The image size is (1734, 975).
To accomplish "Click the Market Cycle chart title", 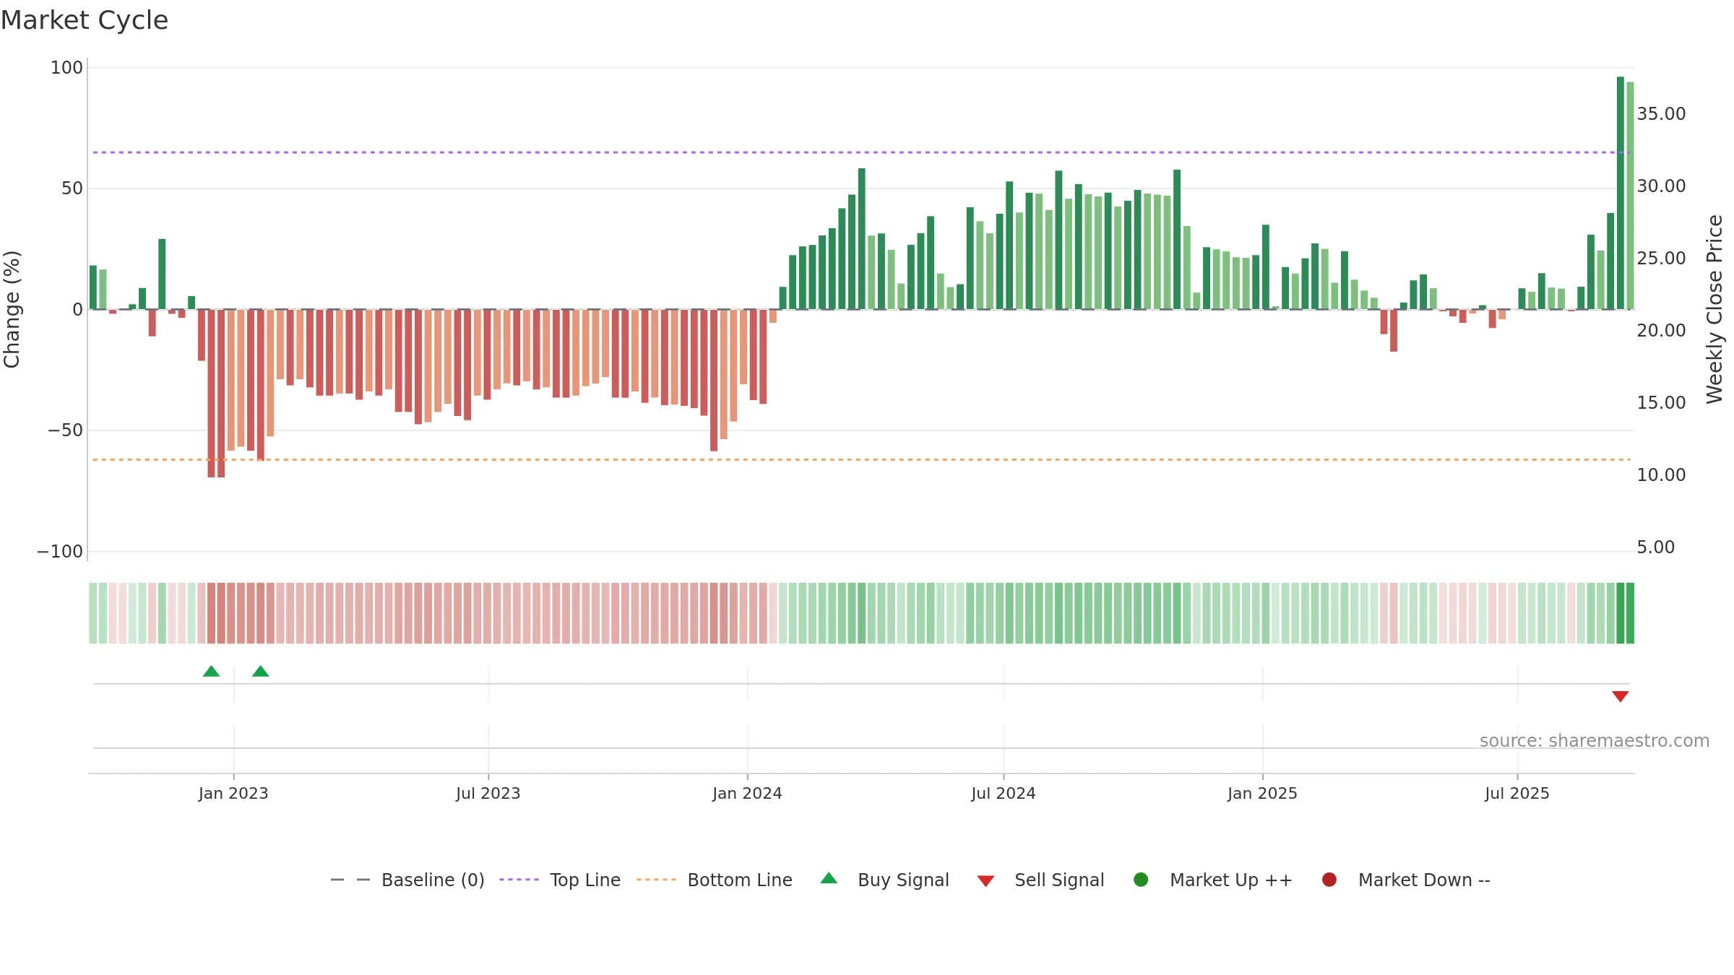I will click(x=85, y=20).
